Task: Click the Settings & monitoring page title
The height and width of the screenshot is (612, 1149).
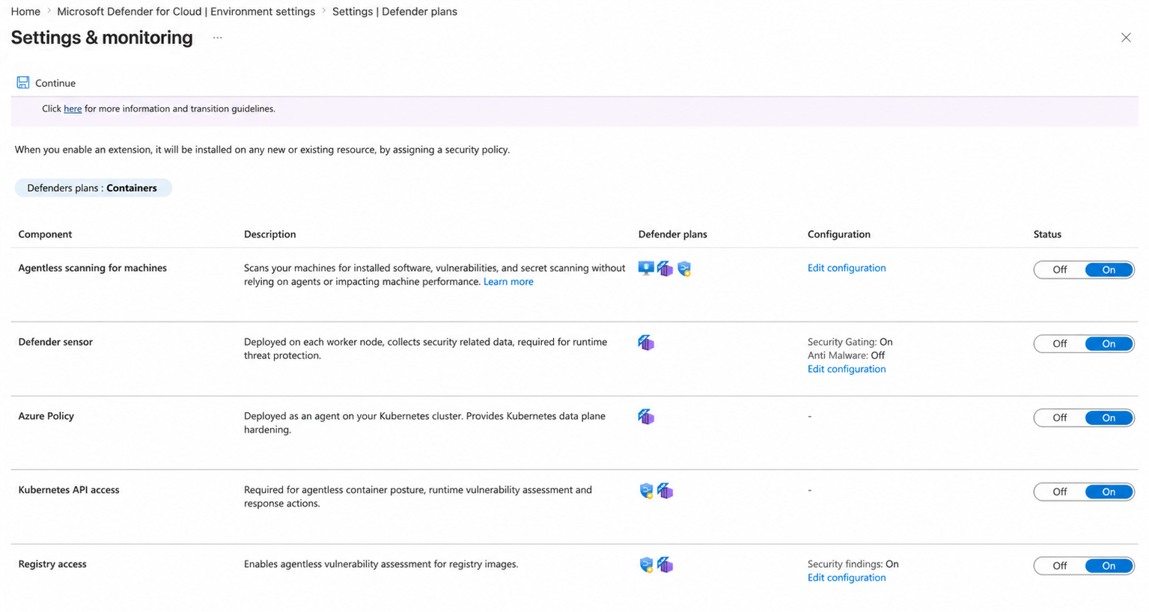Action: click(102, 37)
